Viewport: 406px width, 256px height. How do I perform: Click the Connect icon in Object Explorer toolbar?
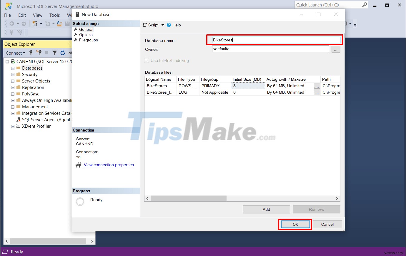coord(31,53)
